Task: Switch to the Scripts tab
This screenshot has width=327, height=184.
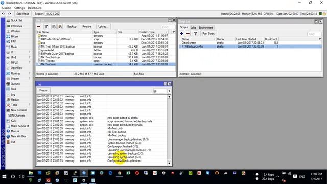Action: [x=184, y=27]
